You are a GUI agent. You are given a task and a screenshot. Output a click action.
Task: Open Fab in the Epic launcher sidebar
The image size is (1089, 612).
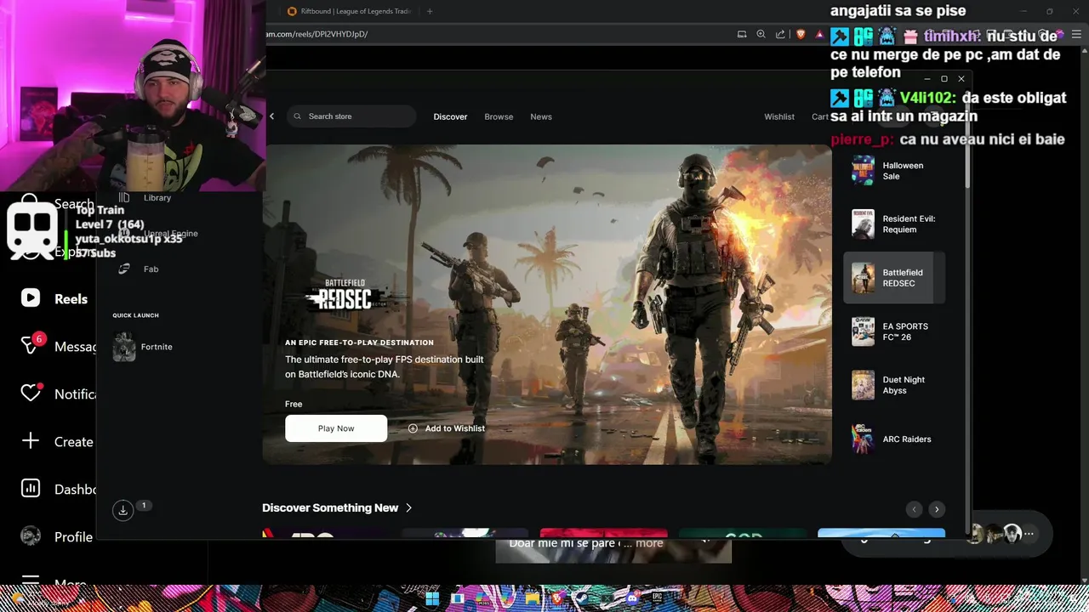[140, 269]
